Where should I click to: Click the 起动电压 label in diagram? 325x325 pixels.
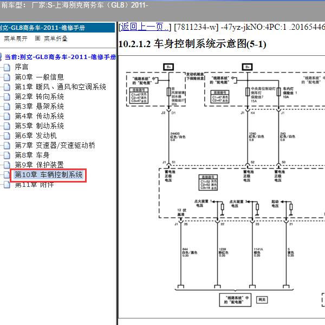pyautogui.click(x=275, y=204)
